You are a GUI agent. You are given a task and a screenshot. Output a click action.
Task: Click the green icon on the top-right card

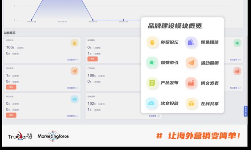(x=237, y=43)
